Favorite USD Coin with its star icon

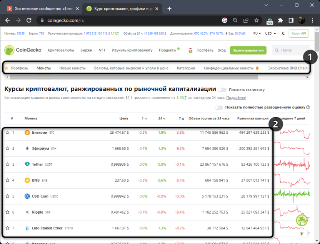tap(8, 196)
